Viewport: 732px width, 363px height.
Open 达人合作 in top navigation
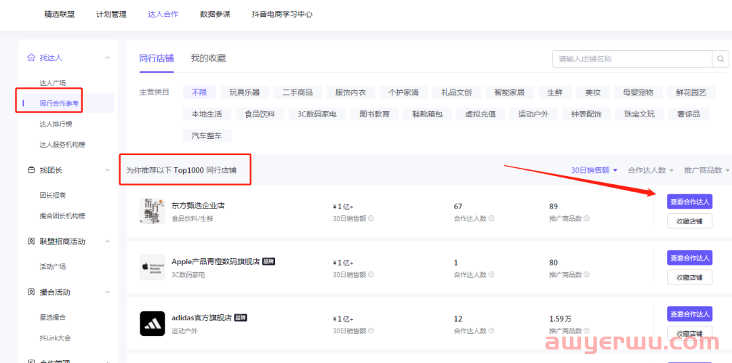(x=163, y=14)
